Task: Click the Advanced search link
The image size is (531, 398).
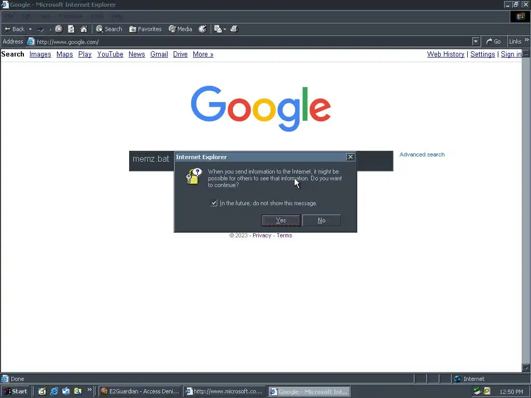Action: 422,154
